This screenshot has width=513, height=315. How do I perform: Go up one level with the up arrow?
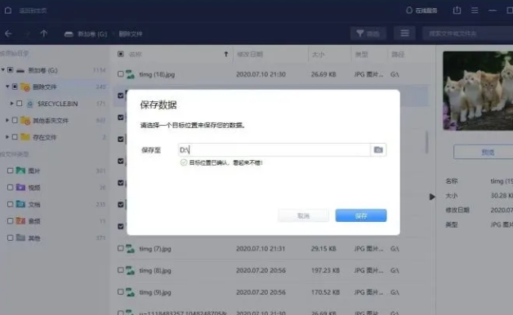pyautogui.click(x=43, y=33)
